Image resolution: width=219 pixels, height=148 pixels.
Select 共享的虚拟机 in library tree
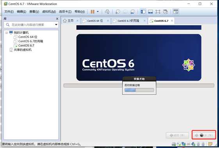point(23,50)
